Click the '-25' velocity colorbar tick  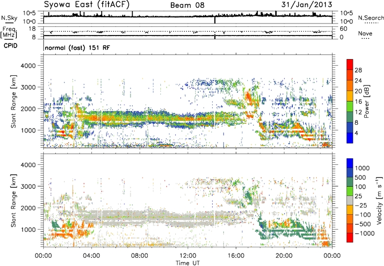[361, 205]
